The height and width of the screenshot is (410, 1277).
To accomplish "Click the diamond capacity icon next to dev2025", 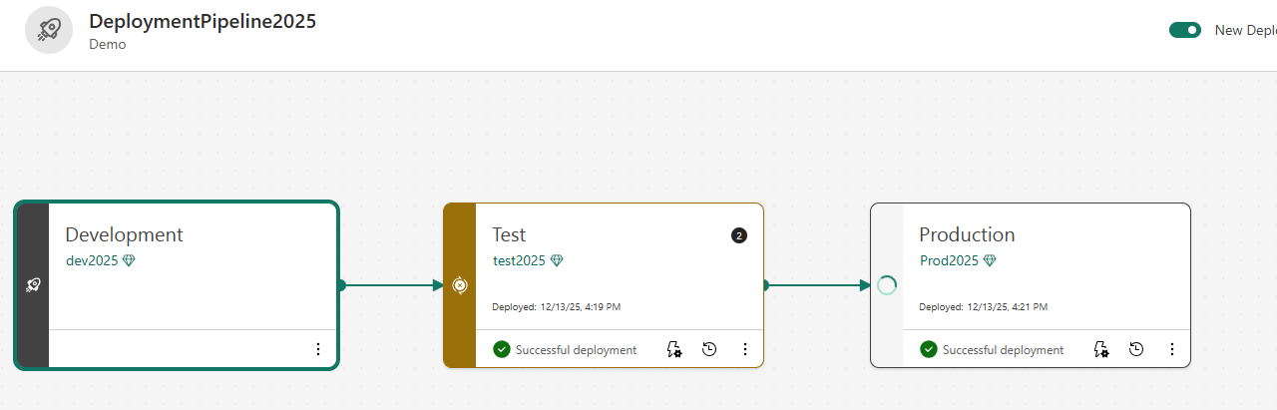I will coord(129,260).
